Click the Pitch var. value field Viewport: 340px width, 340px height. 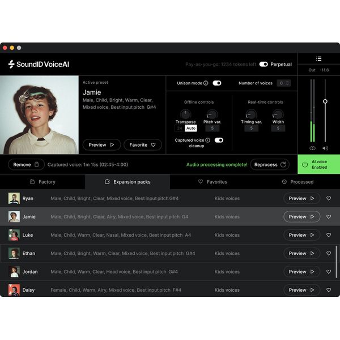point(212,128)
